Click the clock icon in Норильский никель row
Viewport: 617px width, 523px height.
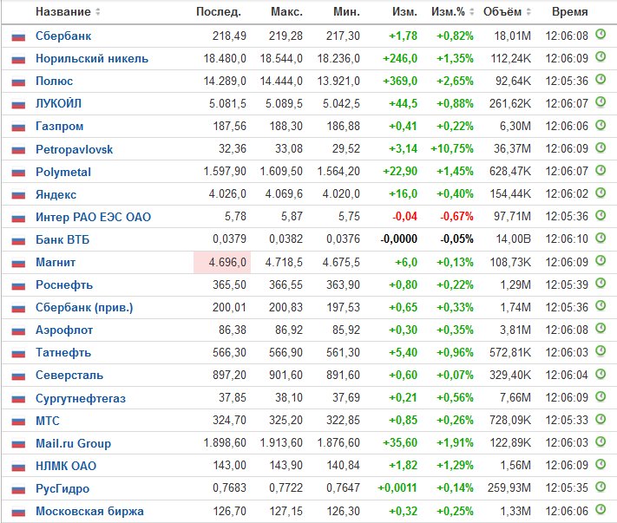click(x=601, y=57)
